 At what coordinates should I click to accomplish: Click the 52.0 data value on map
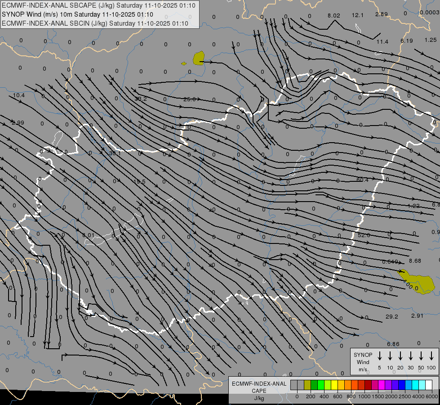pos(364,235)
